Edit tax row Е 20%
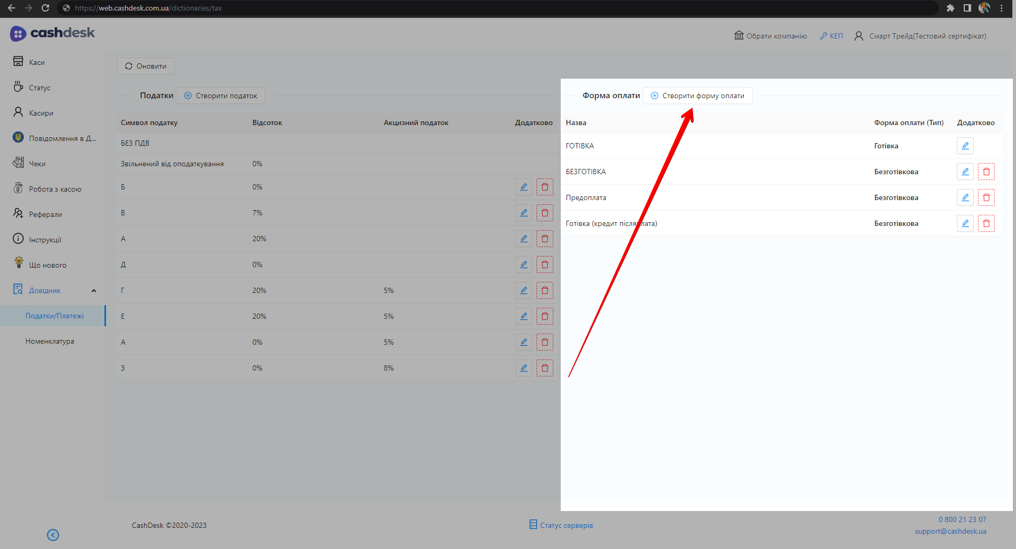The height and width of the screenshot is (549, 1016). coord(523,316)
